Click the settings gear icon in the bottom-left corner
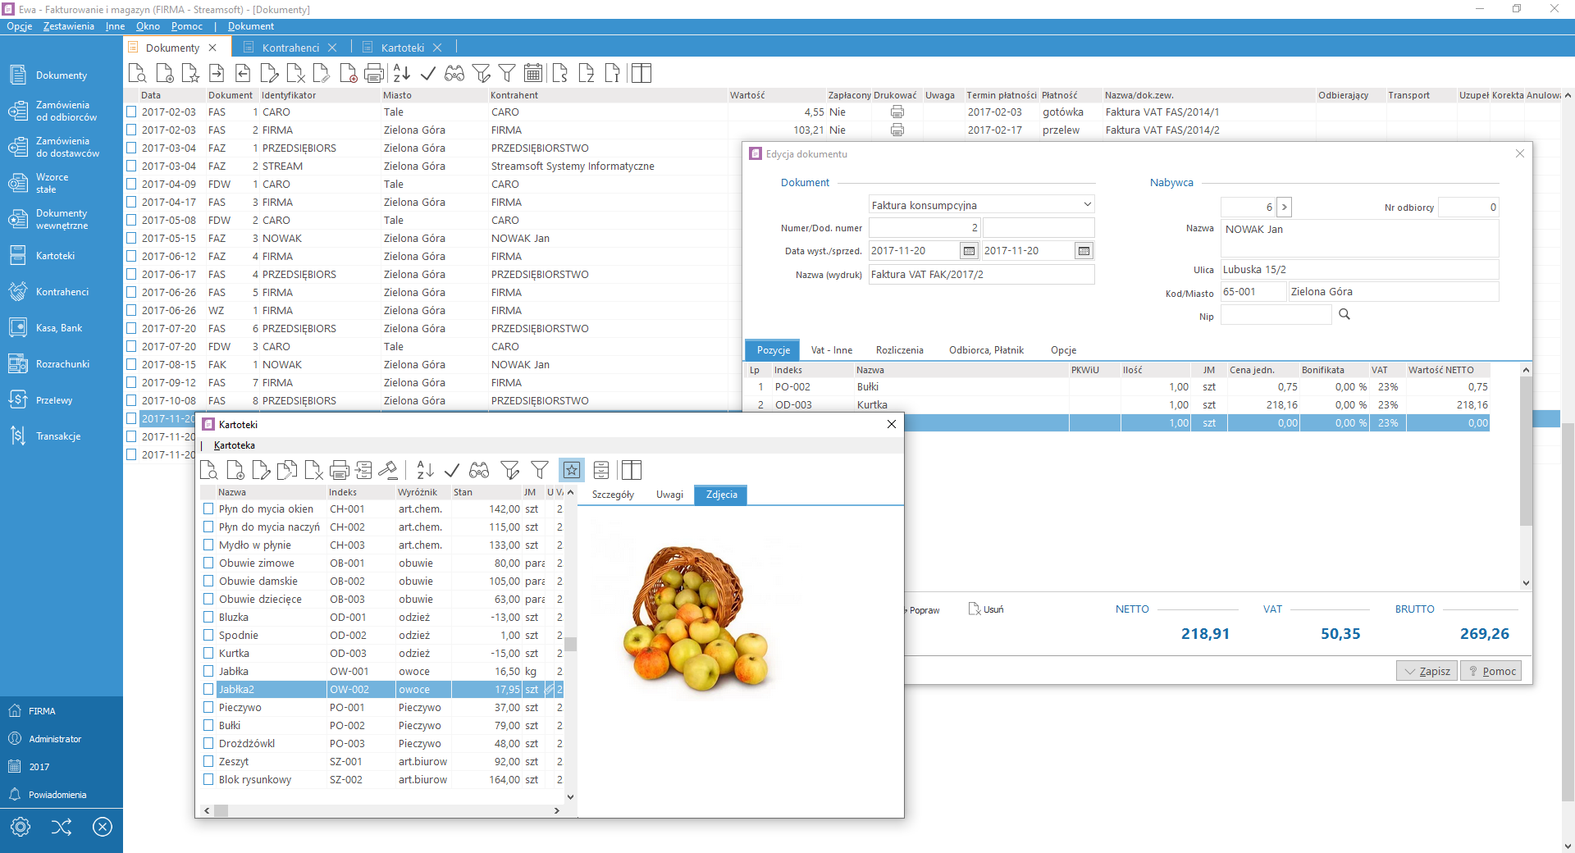Image resolution: width=1575 pixels, height=853 pixels. click(21, 827)
